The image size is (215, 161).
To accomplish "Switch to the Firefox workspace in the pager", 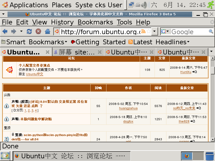I will pos(187,156).
